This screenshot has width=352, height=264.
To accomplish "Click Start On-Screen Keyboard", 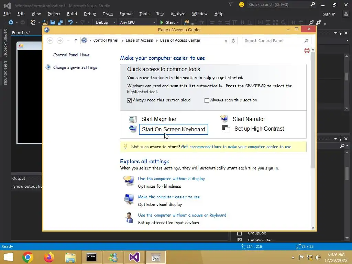I will pyautogui.click(x=174, y=129).
